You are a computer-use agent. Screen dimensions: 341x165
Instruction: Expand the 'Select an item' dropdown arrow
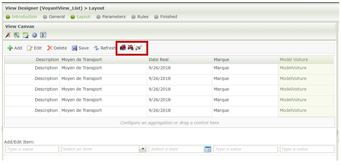143,149
